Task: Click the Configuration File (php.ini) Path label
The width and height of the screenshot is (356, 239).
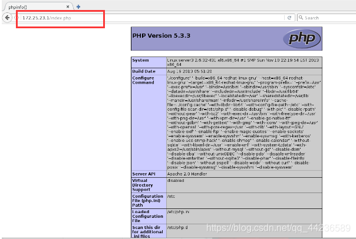Action: (147, 201)
